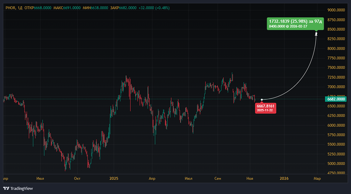Image resolution: width=351 pixels, height=194 pixels.
Task: Click the 8400.0000 target price in green label
Action: pyautogui.click(x=277, y=26)
